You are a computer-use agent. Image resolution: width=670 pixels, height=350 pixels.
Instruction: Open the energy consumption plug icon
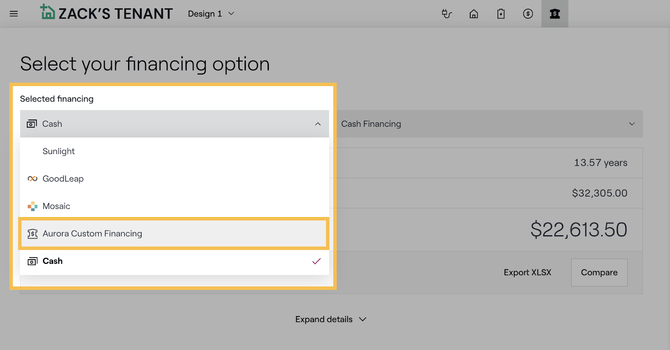[447, 14]
